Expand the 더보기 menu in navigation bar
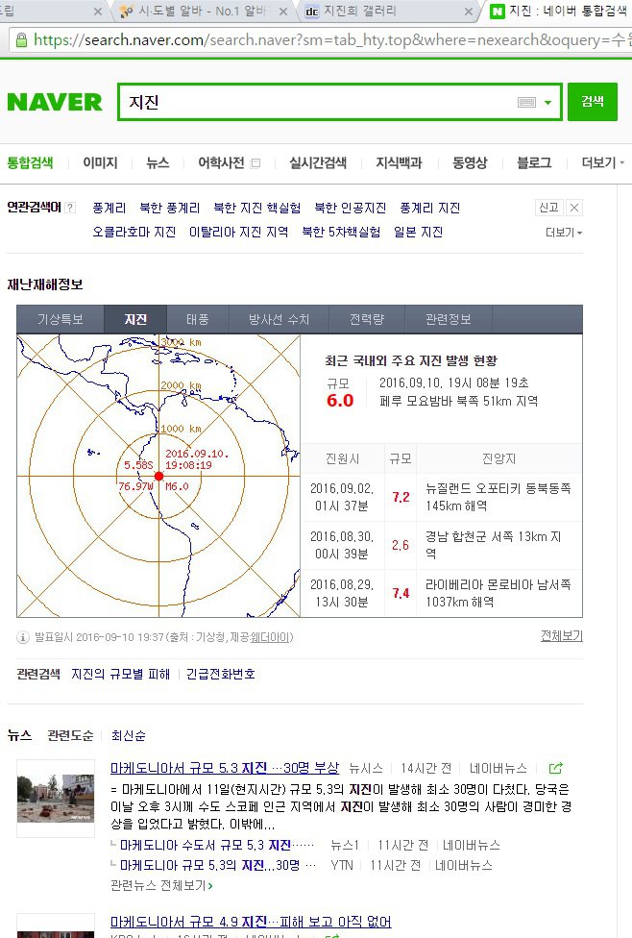 (603, 163)
